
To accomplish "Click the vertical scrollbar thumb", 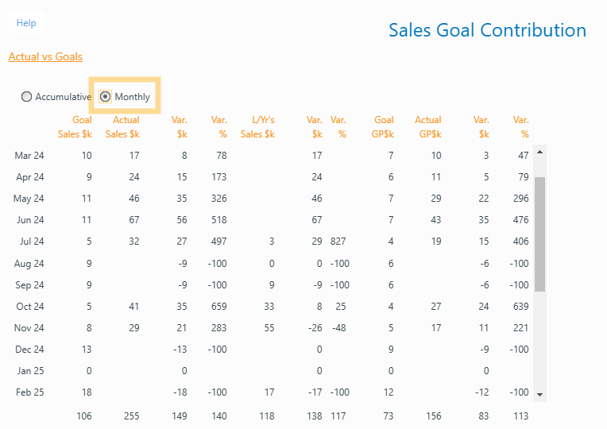I will tap(539, 234).
